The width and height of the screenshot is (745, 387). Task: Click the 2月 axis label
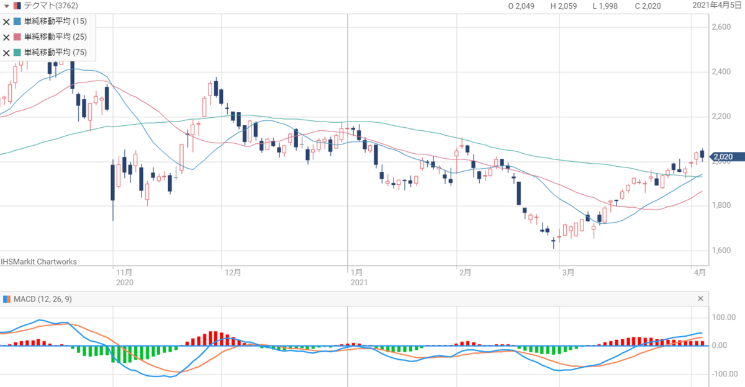[464, 272]
